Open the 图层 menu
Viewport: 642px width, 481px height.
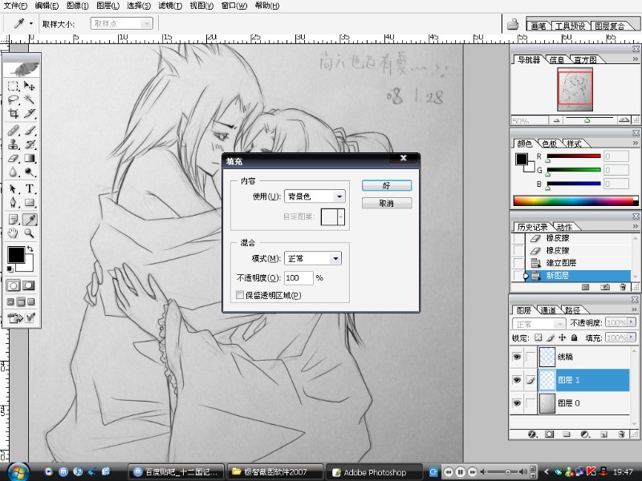tap(108, 6)
